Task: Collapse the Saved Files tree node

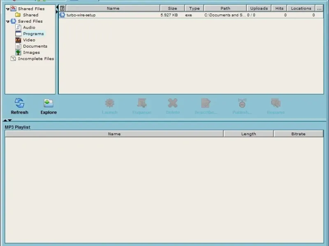Action: [x=8, y=22]
